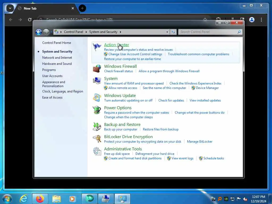This screenshot has width=272, height=204.
Task: Open the System computer icon
Action: (97, 81)
